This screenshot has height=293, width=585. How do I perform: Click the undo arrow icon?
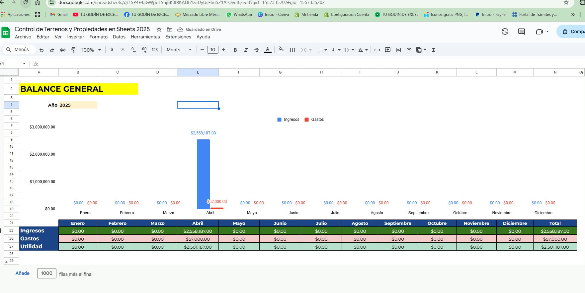coord(42,50)
